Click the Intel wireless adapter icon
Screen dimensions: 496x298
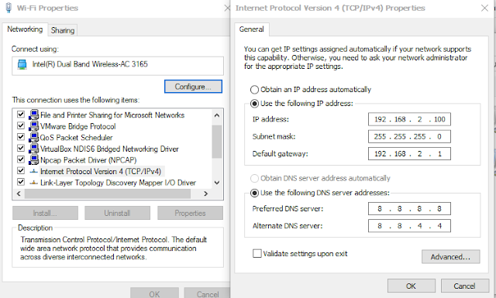pyautogui.click(x=22, y=64)
